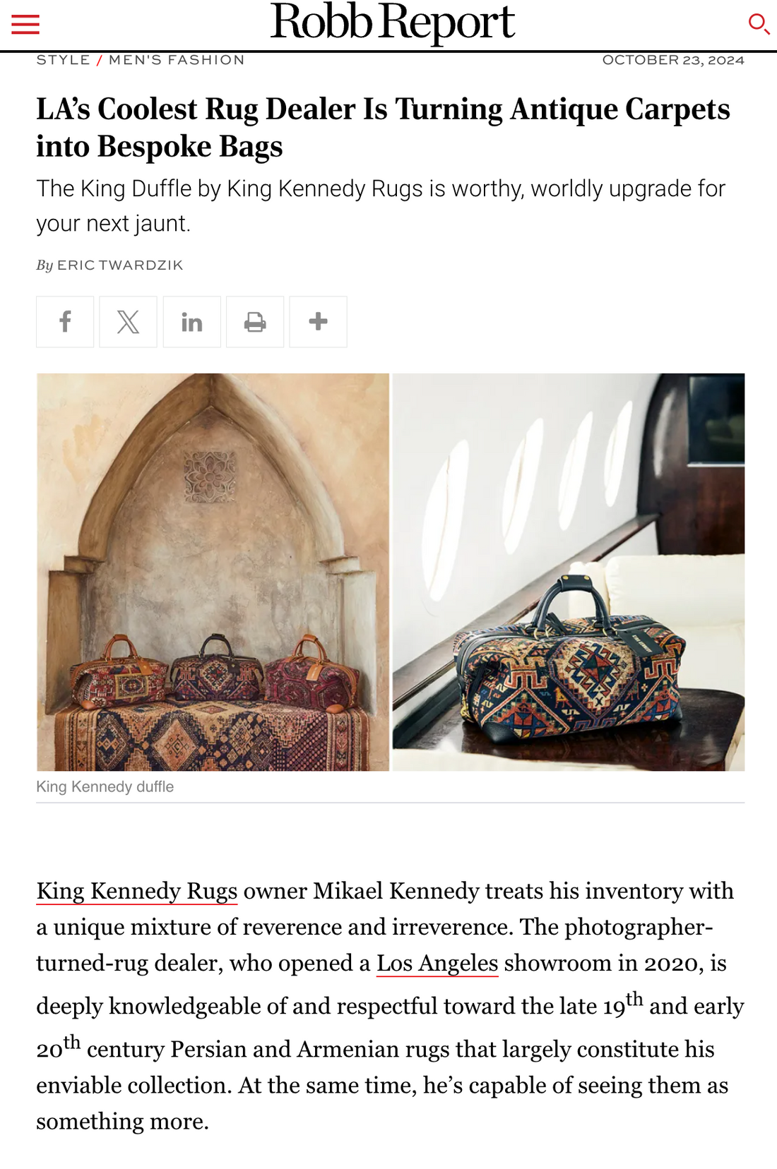Click the King Kennedy duffle image caption
This screenshot has width=777, height=1169.
tap(105, 786)
